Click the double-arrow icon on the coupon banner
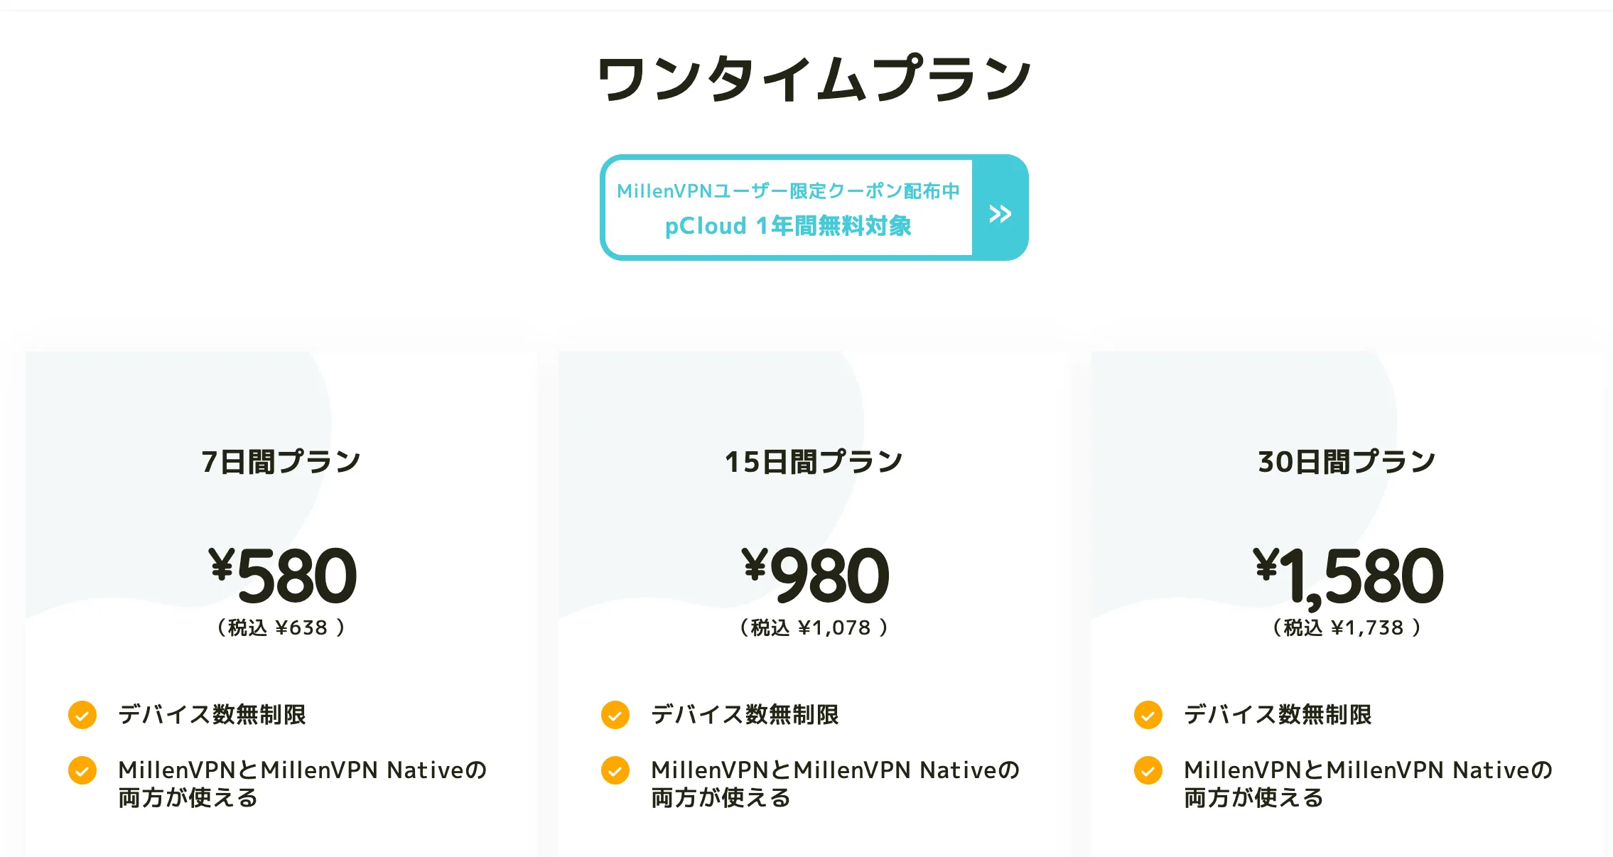Image resolution: width=1613 pixels, height=857 pixels. [x=1001, y=212]
